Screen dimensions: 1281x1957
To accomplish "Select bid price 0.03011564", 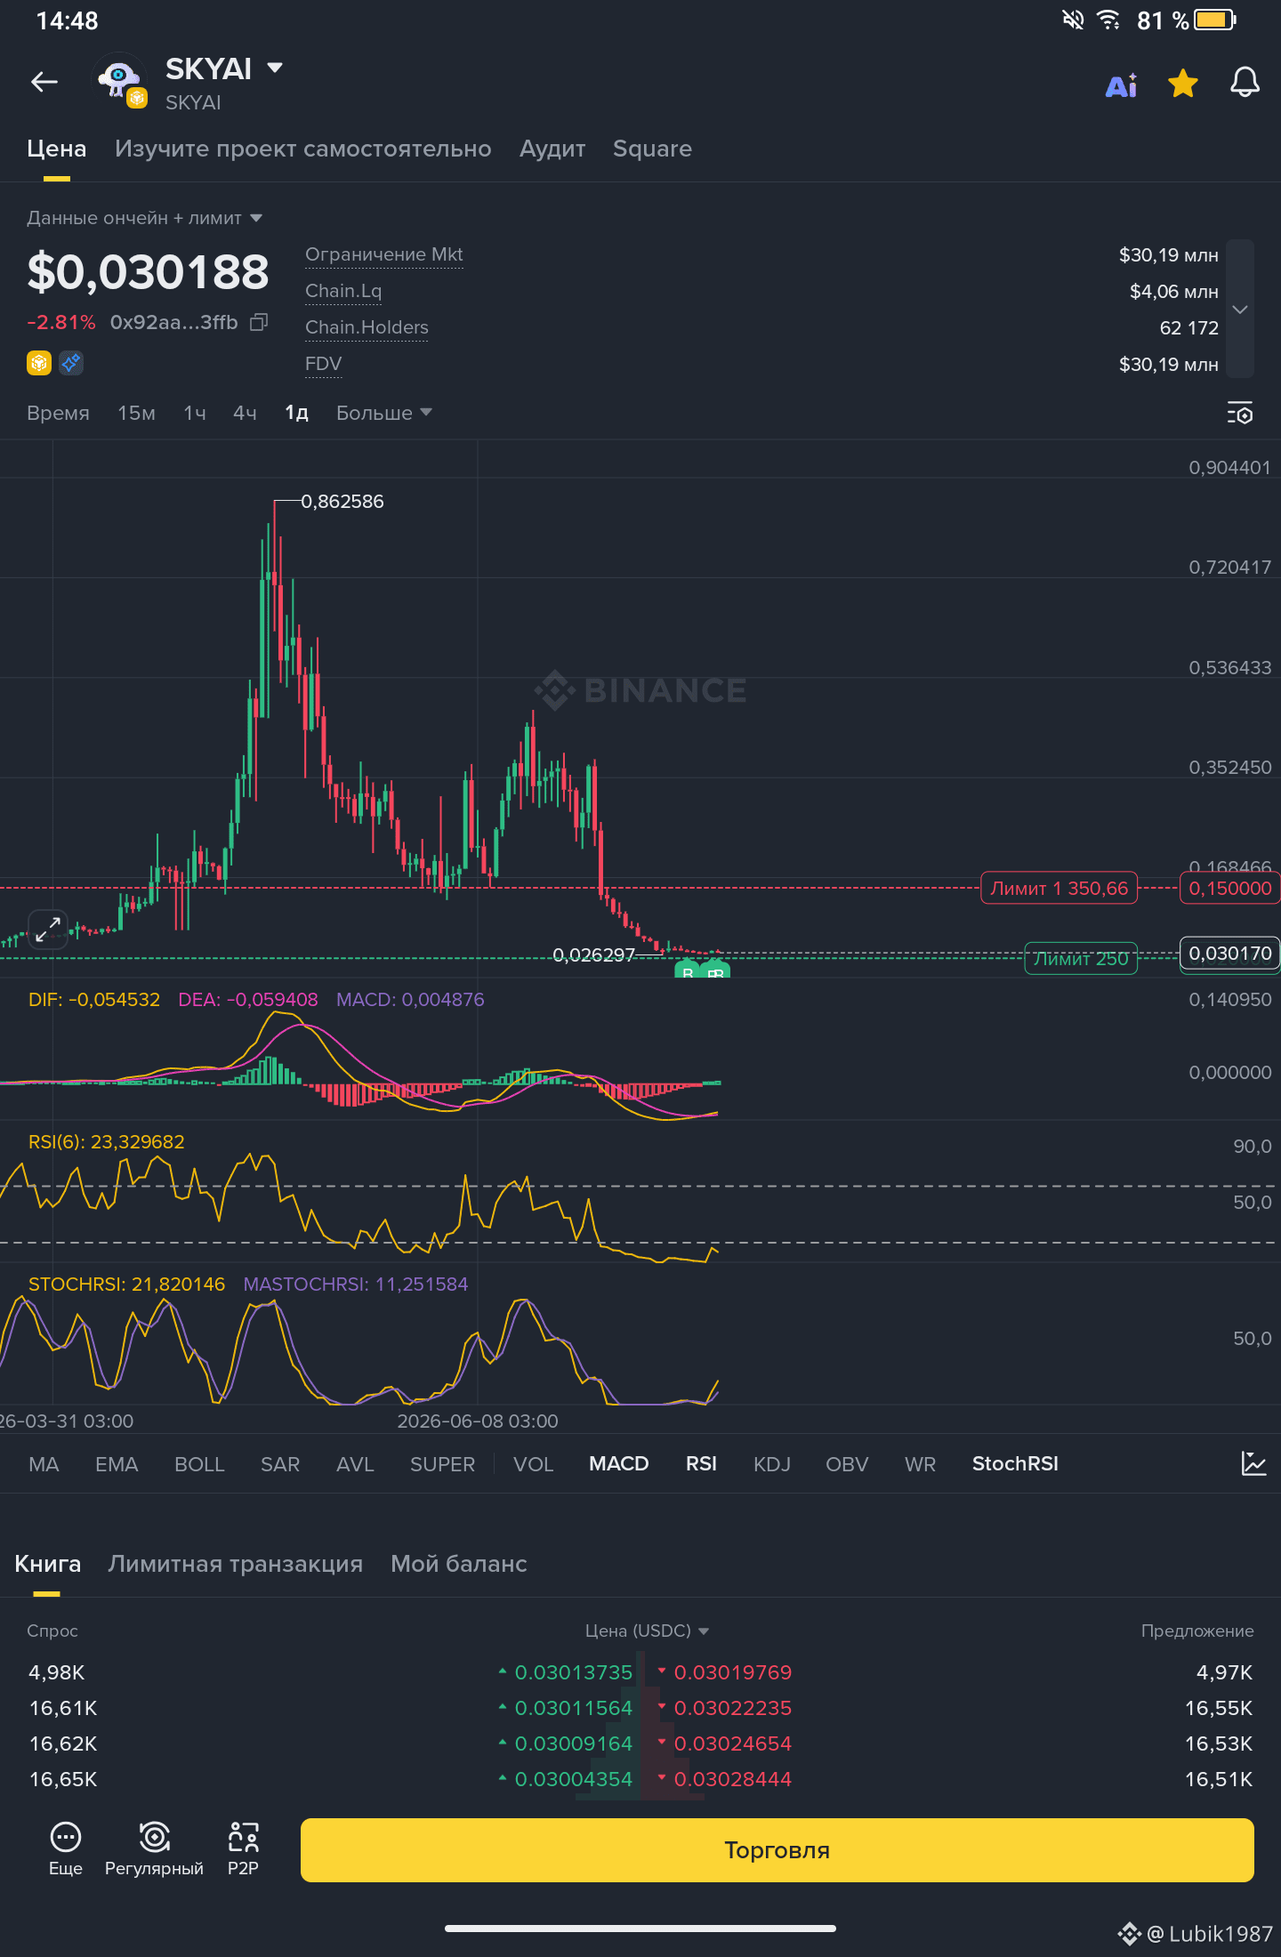I will pos(574,1708).
